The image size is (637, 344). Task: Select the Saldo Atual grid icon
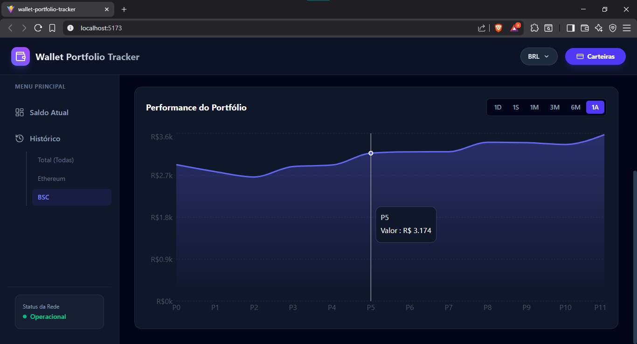coord(19,112)
